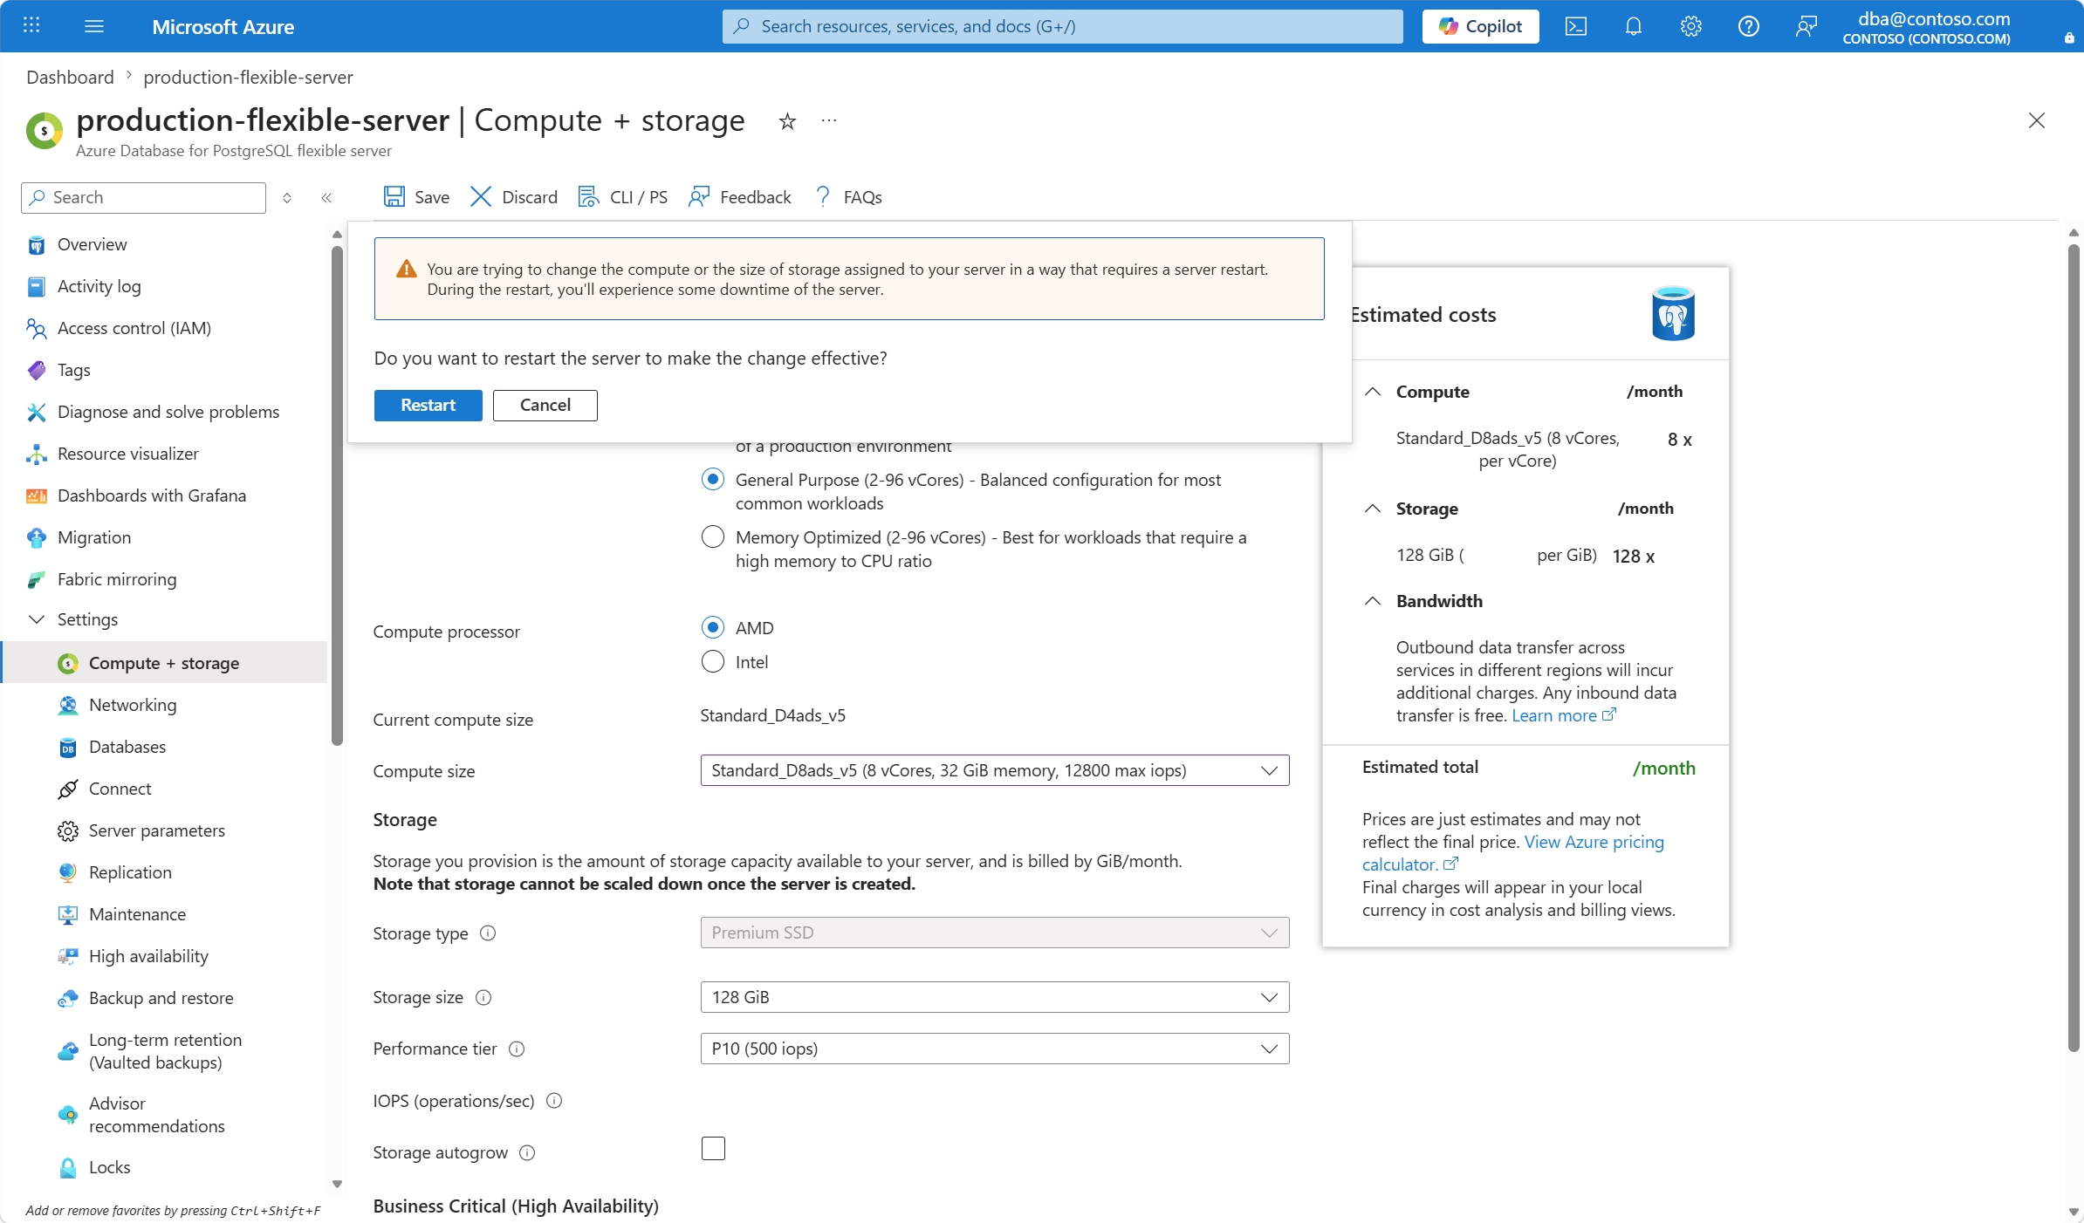Viewport: 2084px width, 1223px height.
Task: Click the Storage size info icon
Action: click(x=483, y=997)
